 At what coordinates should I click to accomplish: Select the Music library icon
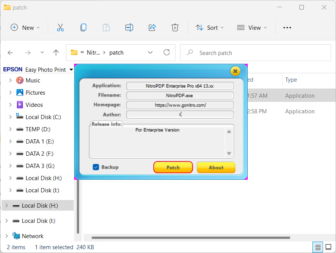[20, 81]
